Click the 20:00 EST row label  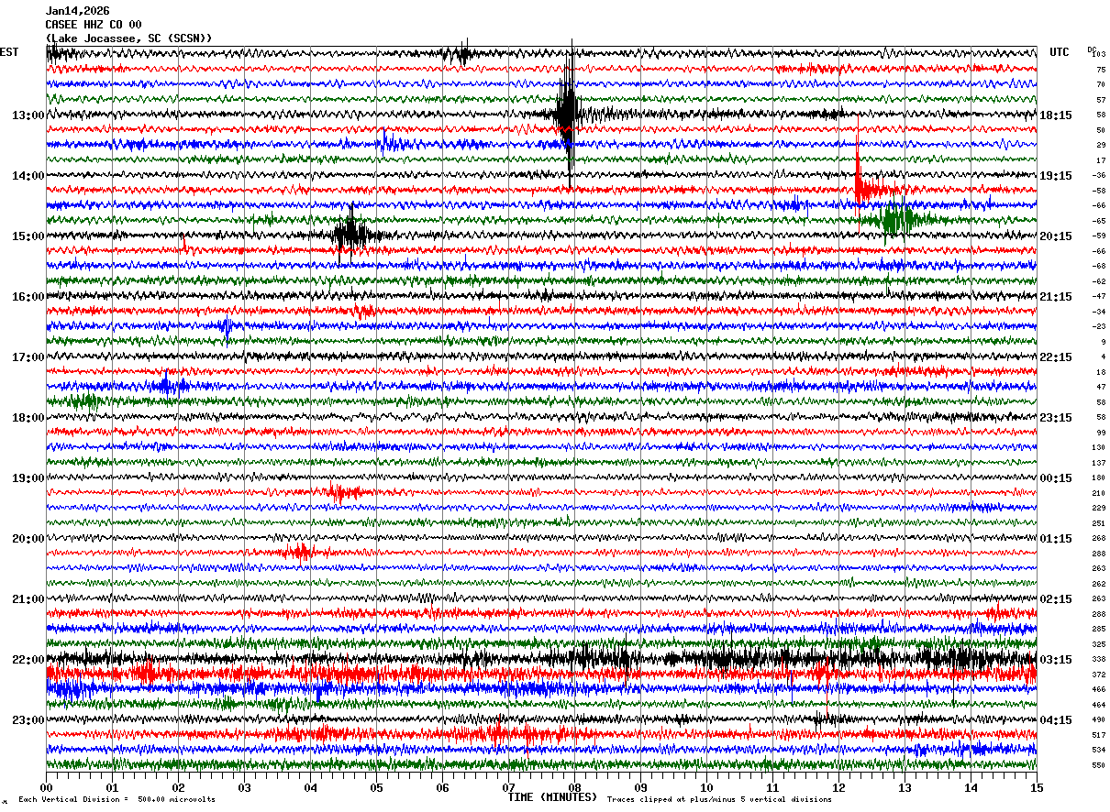(28, 539)
